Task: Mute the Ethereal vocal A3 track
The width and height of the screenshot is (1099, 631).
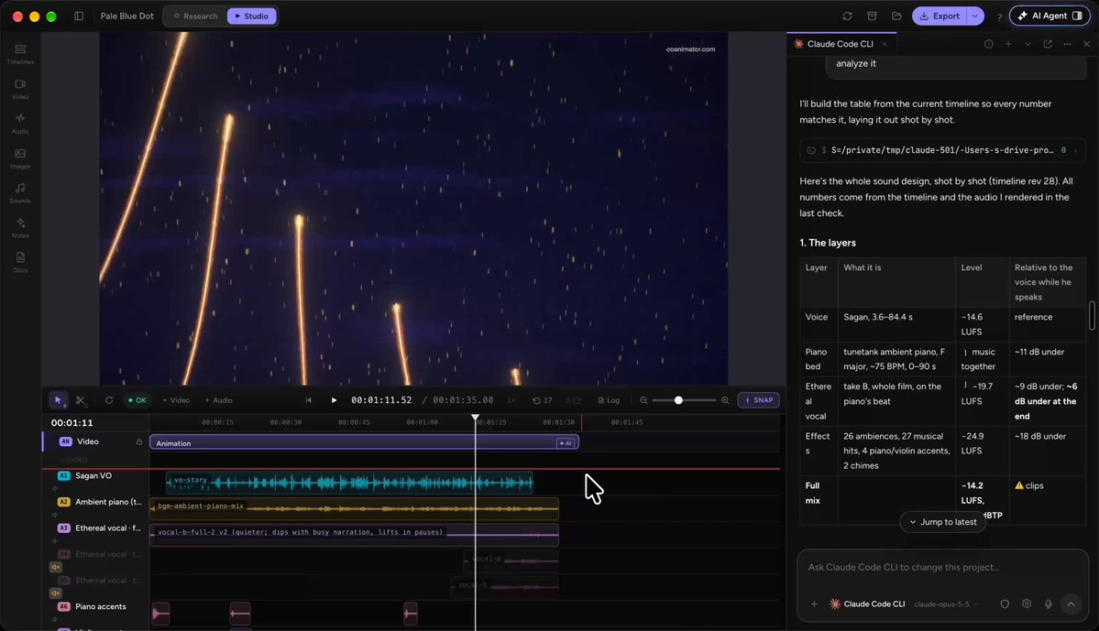Action: point(55,540)
